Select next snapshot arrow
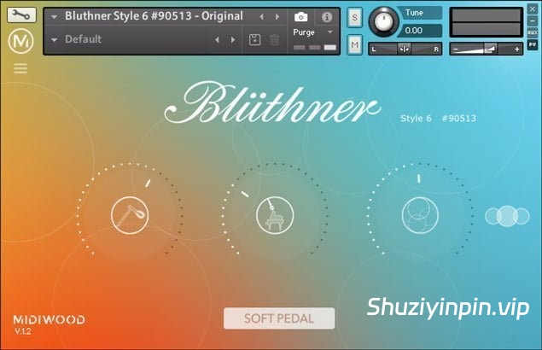The image size is (542, 350). [233, 40]
